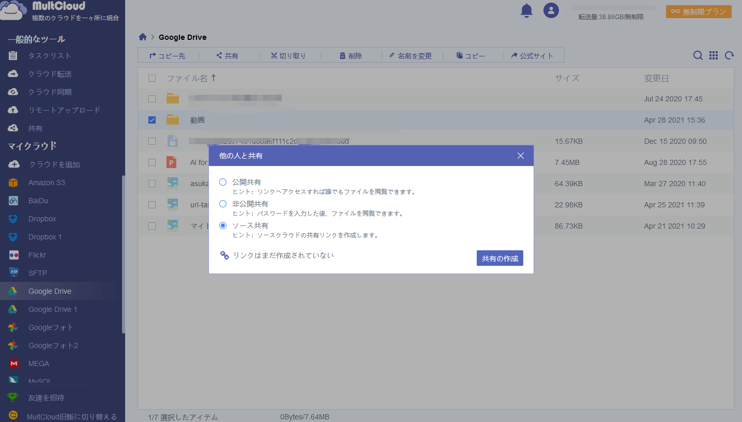Select ソース共有 radio option
742x422 pixels.
click(223, 225)
